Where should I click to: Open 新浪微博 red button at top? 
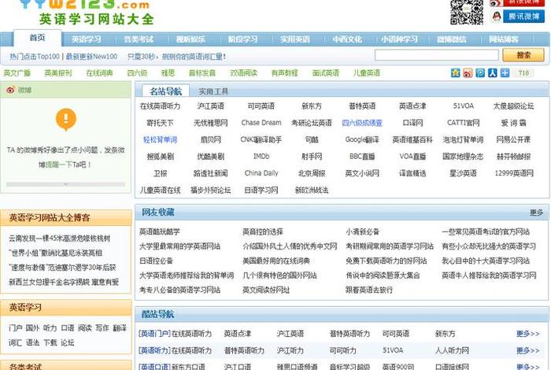coord(517,3)
